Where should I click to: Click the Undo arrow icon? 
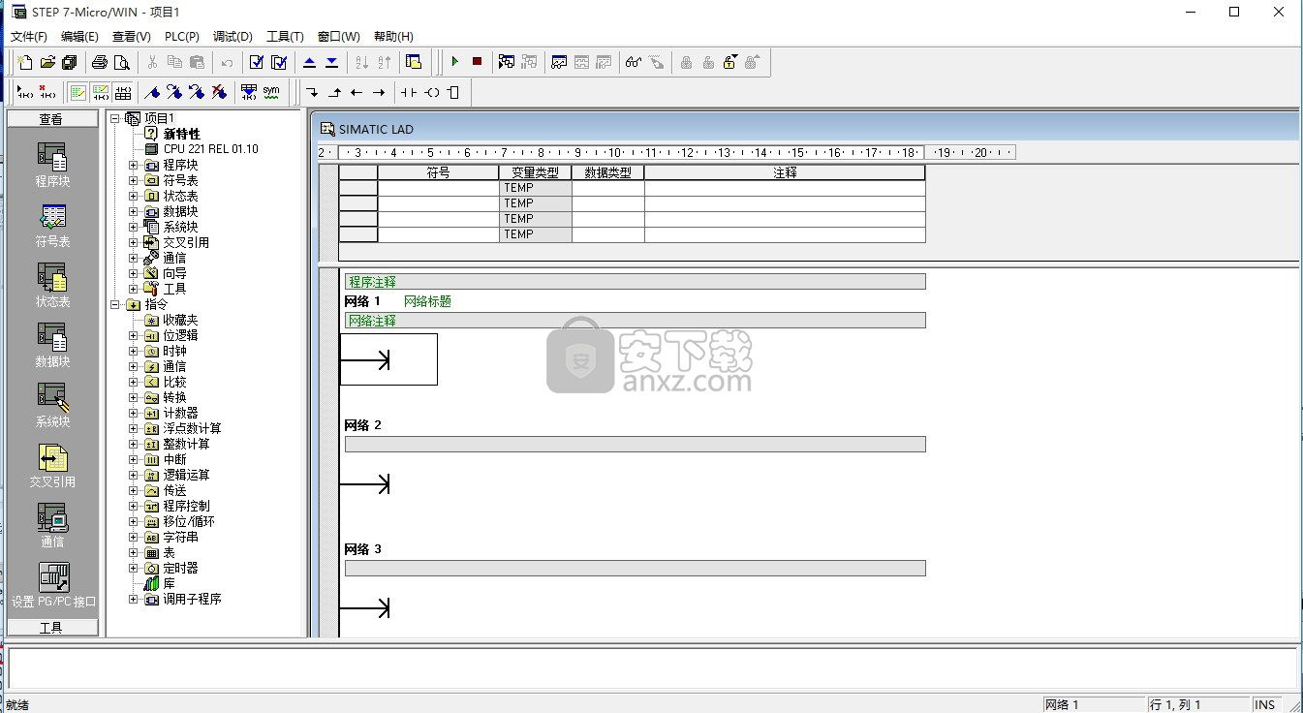click(227, 62)
